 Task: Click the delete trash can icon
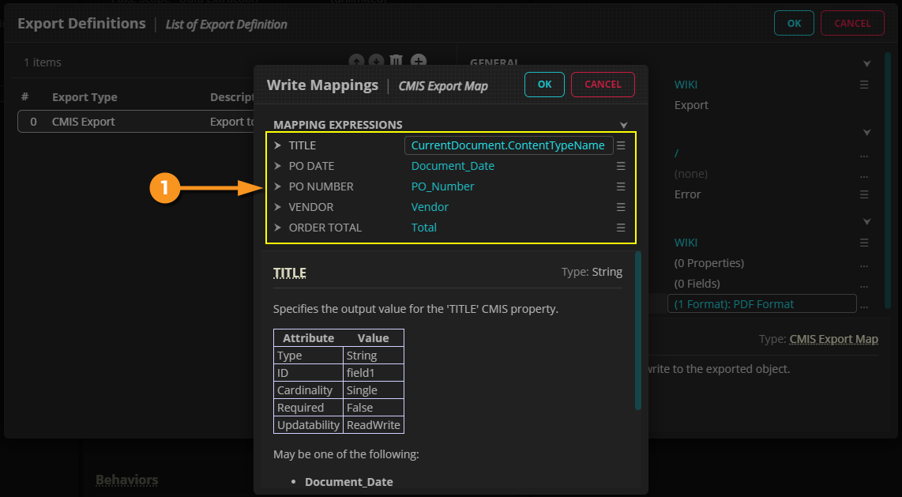(397, 61)
